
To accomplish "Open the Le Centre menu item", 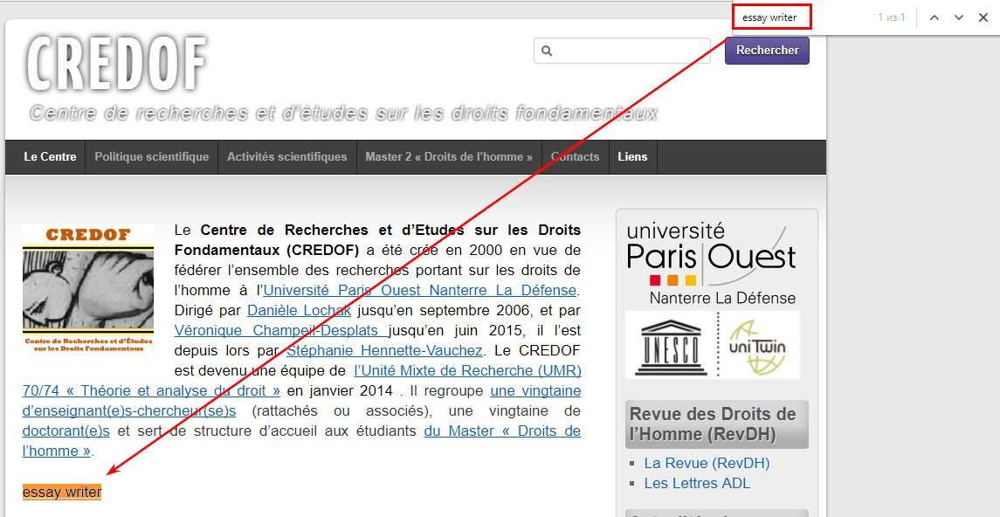I will 50,157.
